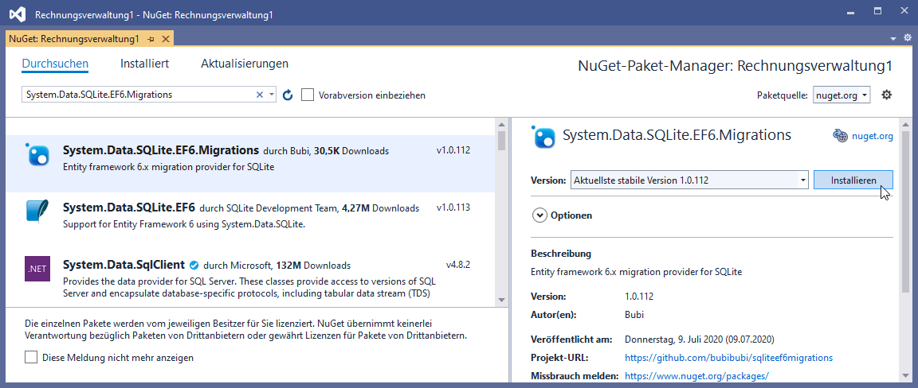918x388 pixels.
Task: Open the search history dropdown
Action: point(272,95)
